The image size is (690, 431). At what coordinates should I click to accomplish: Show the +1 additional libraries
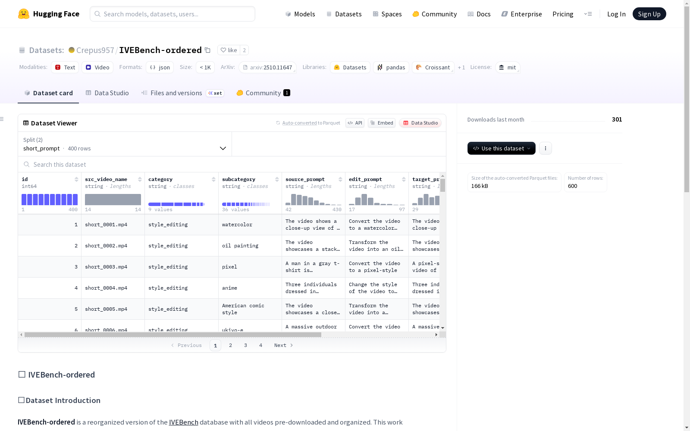(461, 67)
